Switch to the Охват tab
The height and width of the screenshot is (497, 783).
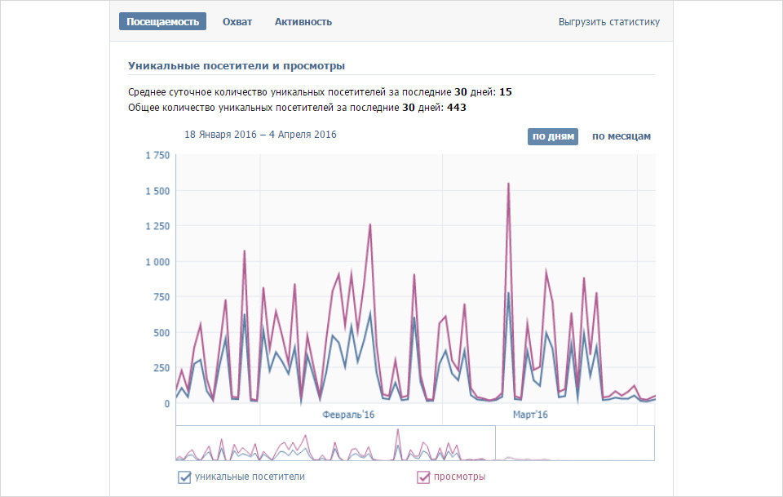pos(237,22)
